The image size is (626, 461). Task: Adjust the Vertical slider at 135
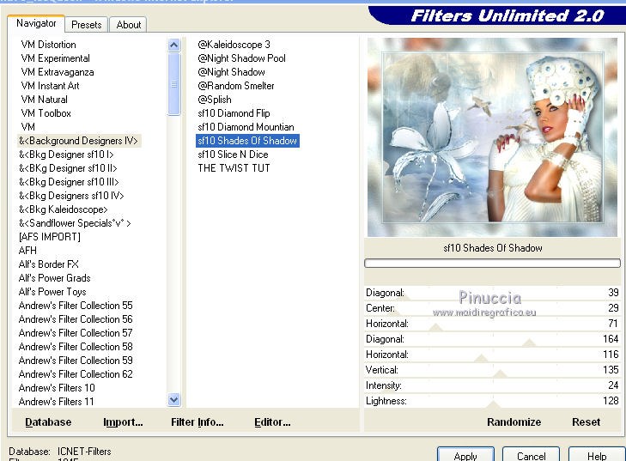coord(492,370)
